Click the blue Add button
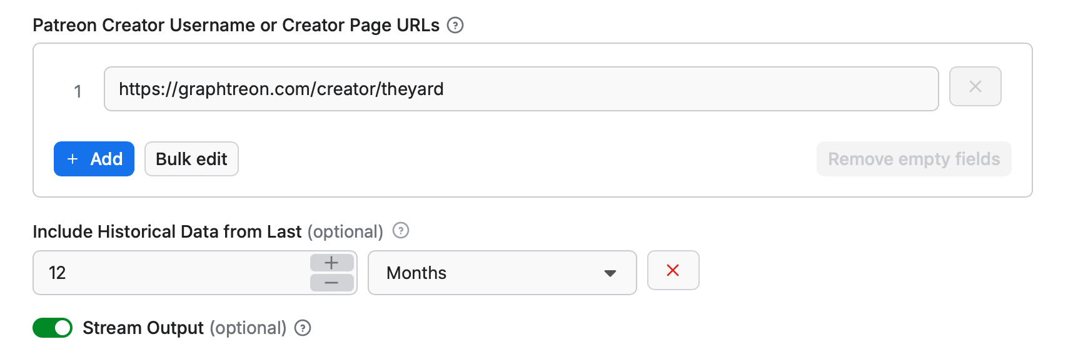This screenshot has height=354, width=1068. pos(94,159)
